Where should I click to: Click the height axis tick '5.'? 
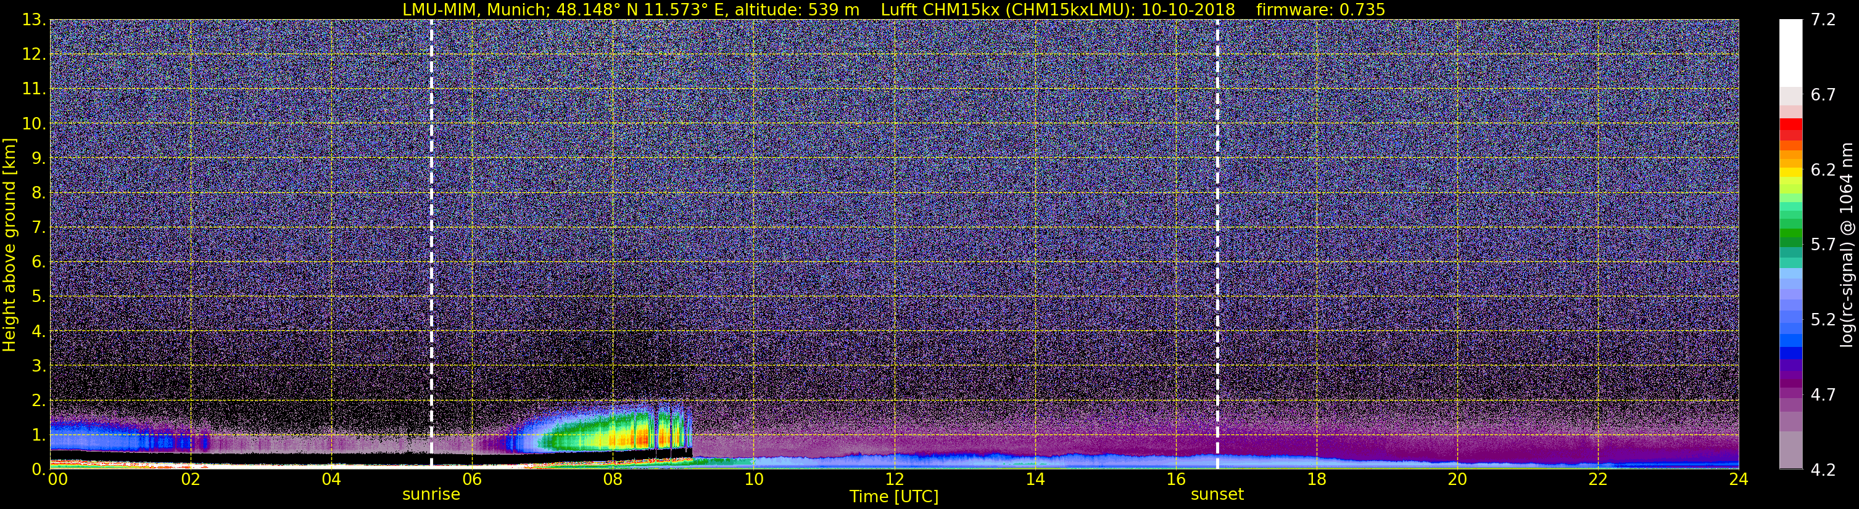[38, 296]
